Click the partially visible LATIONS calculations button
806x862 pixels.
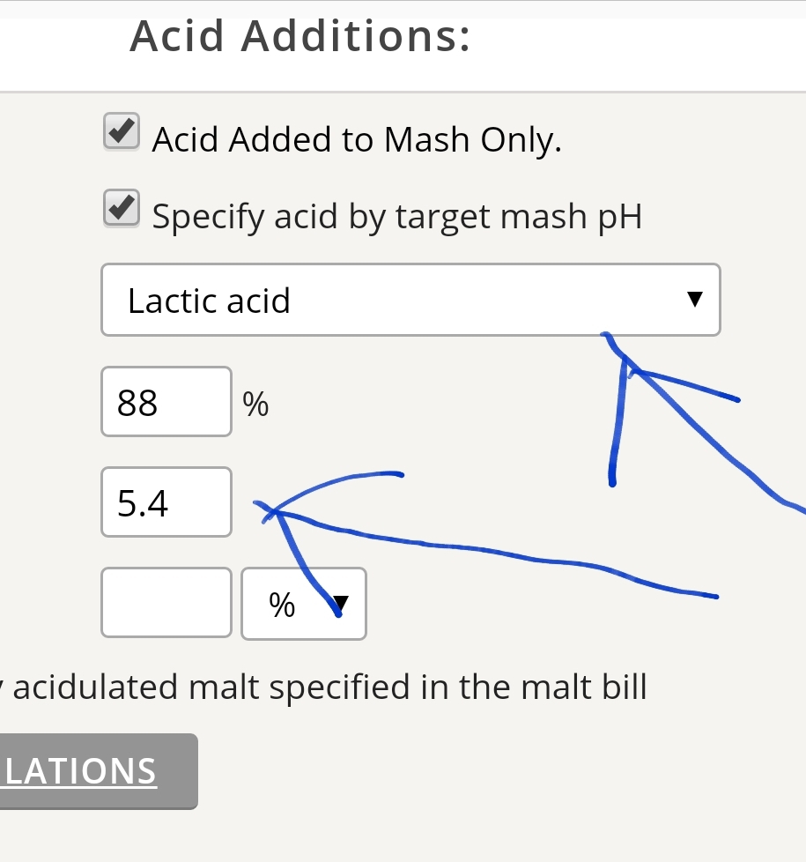(99, 771)
